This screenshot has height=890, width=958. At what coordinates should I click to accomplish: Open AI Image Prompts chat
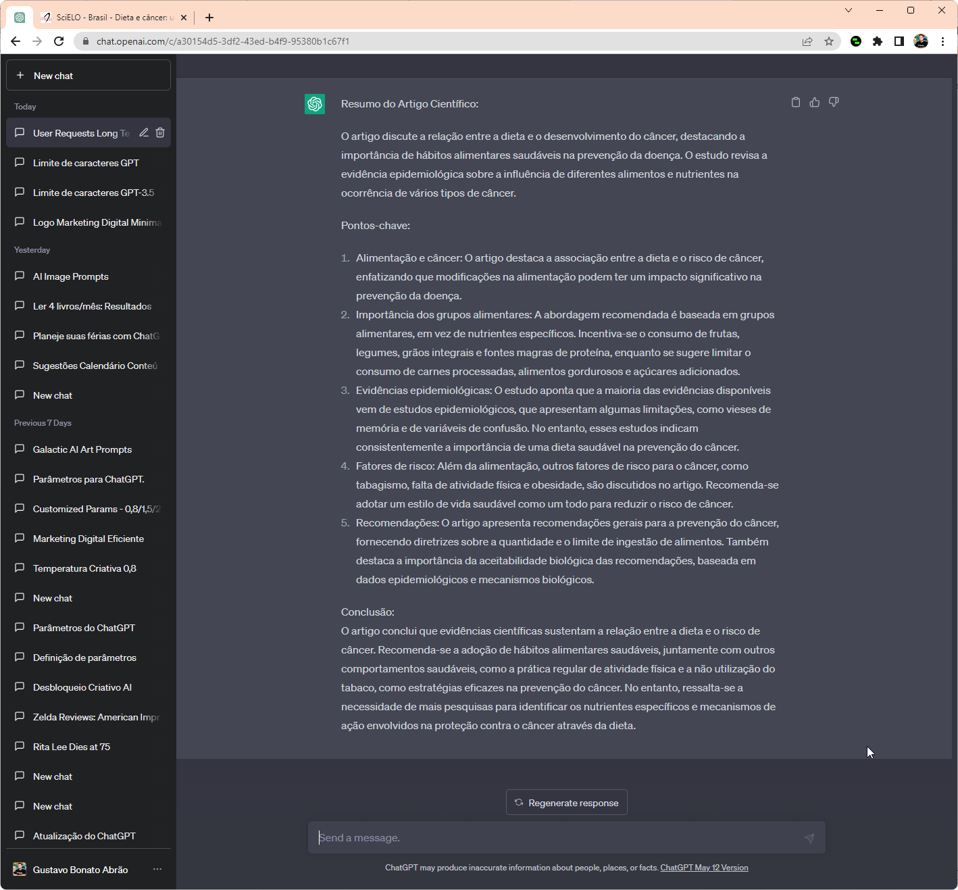pos(89,276)
